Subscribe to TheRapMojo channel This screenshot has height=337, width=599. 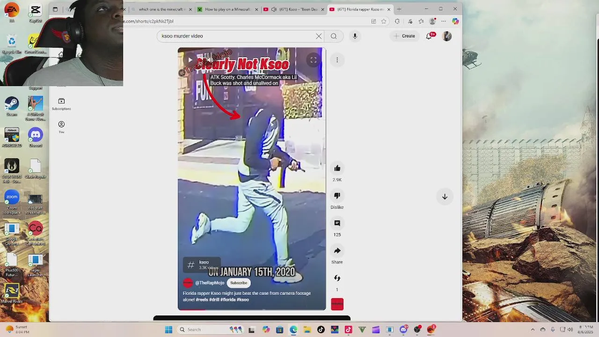(x=239, y=283)
